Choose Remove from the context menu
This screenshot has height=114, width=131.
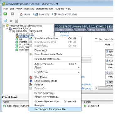[x=55, y=105]
